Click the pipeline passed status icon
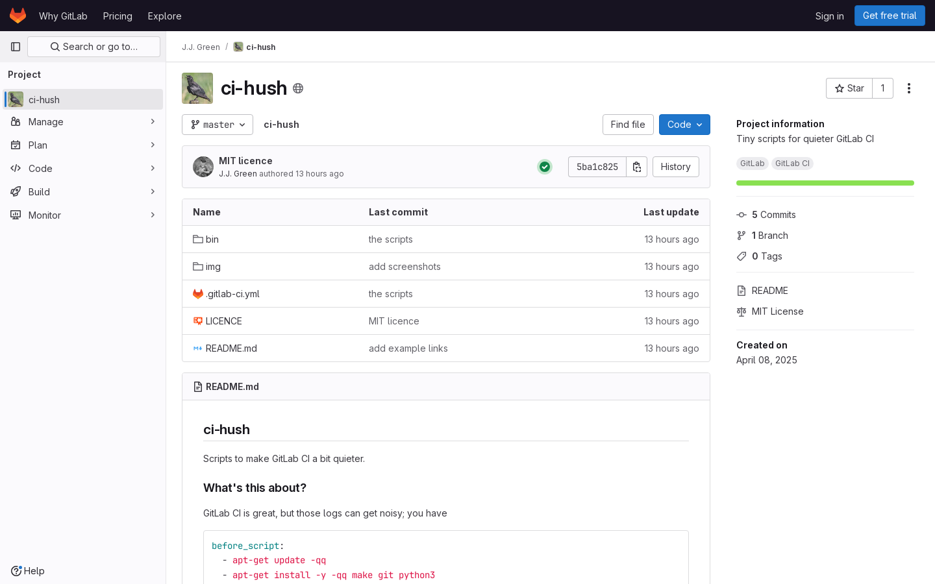 point(545,167)
